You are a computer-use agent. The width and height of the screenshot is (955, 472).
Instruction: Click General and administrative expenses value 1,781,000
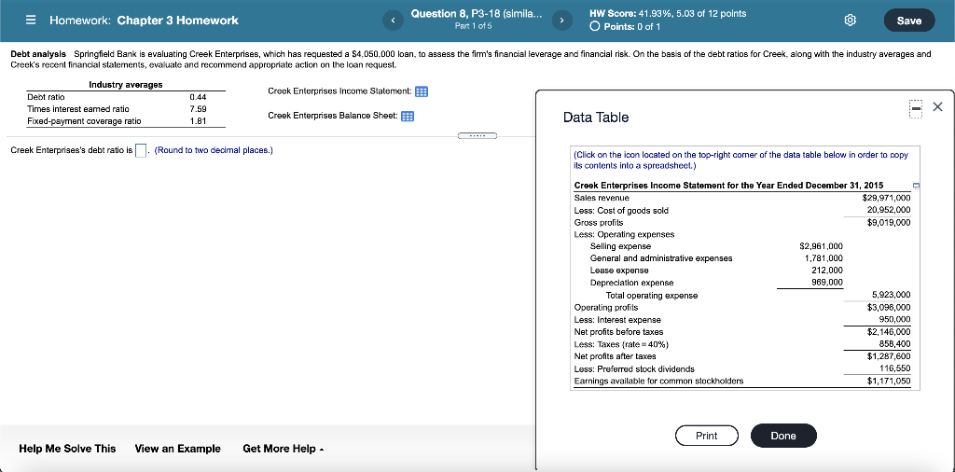824,258
